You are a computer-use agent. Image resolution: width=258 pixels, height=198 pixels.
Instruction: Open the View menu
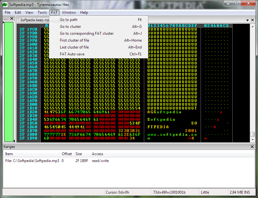click(x=29, y=13)
